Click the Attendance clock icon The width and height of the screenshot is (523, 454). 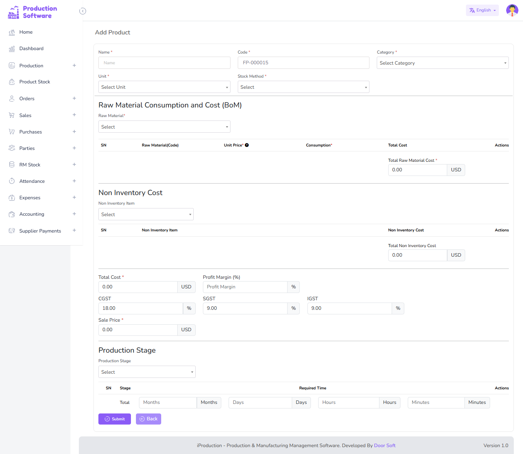tap(12, 181)
